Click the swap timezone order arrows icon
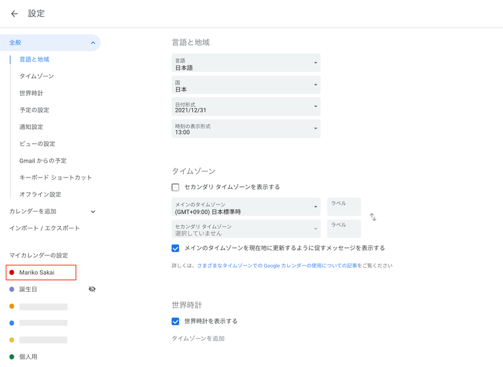 pos(373,216)
